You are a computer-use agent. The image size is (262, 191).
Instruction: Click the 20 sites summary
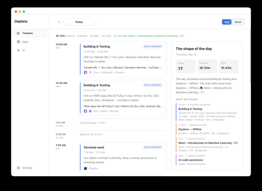[107, 36]
